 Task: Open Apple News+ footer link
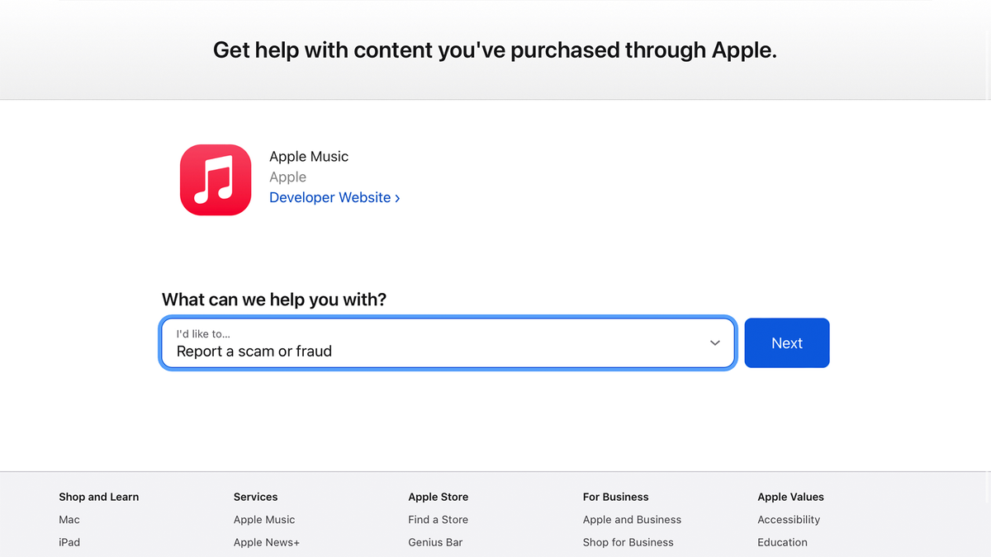(x=267, y=542)
